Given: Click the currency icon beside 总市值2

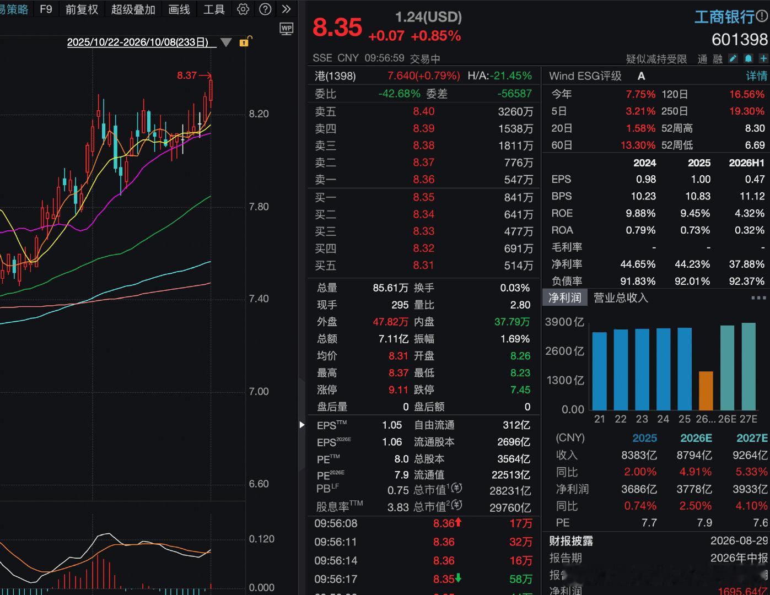Looking at the screenshot, I should (457, 505).
